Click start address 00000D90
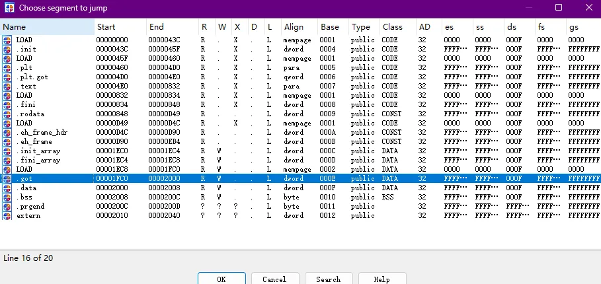The image size is (601, 284). (112, 141)
